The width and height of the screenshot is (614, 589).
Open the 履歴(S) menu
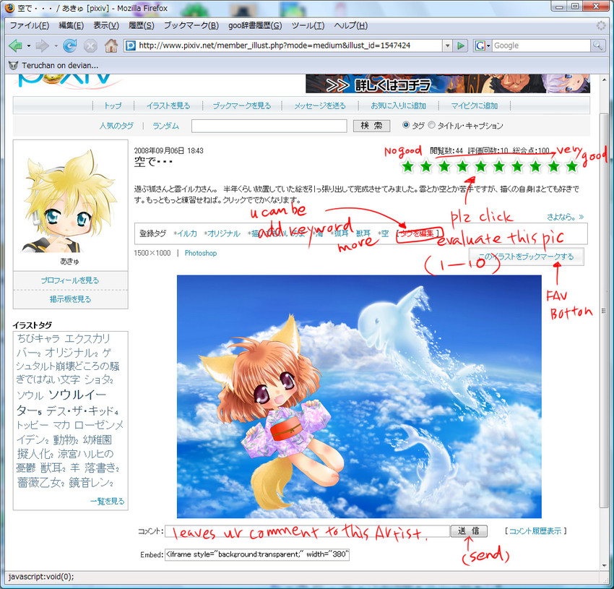pyautogui.click(x=141, y=25)
